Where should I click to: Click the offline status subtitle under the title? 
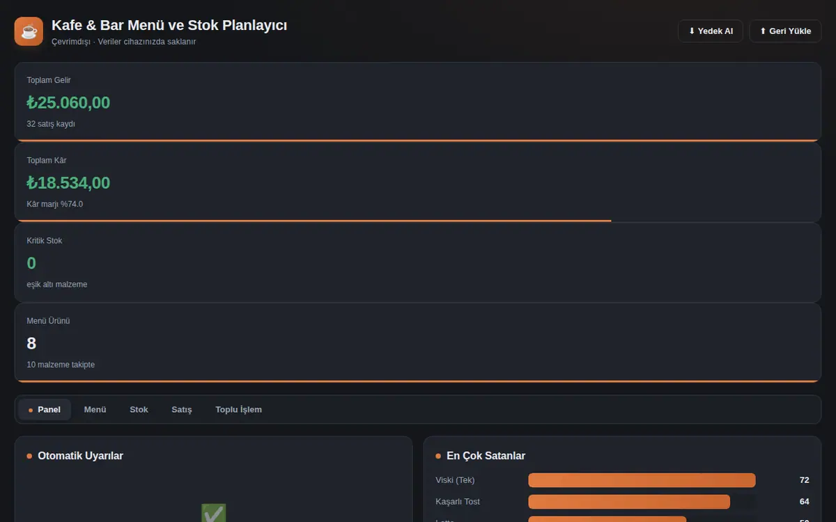[x=123, y=42]
